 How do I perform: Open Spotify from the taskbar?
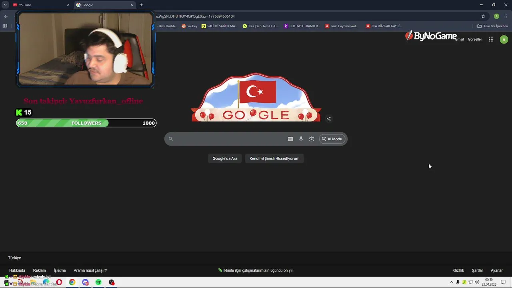tap(98, 282)
